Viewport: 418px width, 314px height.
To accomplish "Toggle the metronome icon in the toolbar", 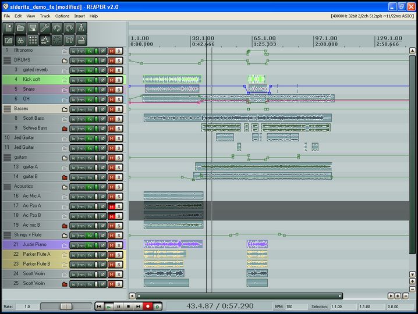I will (82, 28).
